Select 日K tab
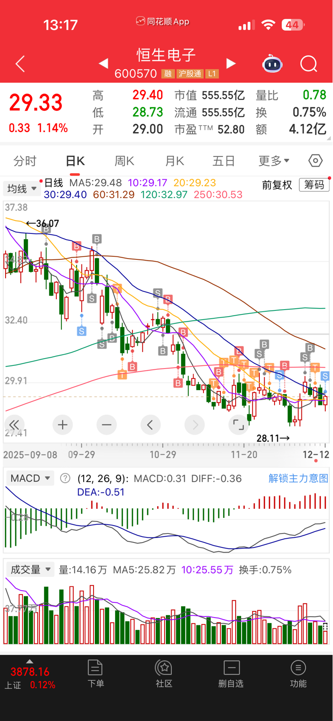 [x=75, y=161]
